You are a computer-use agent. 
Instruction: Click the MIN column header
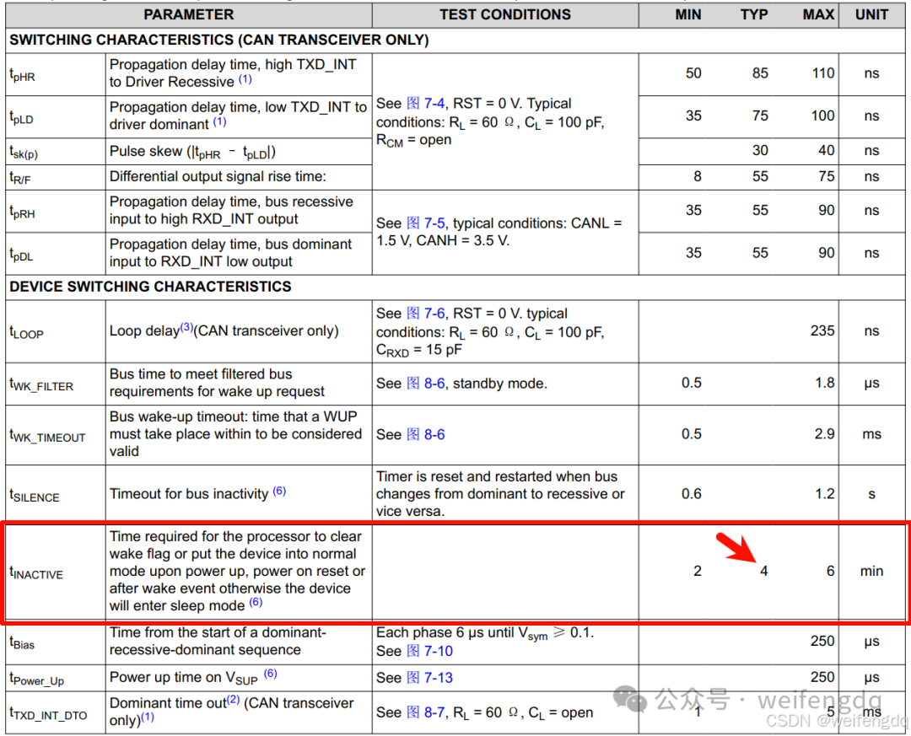point(688,14)
